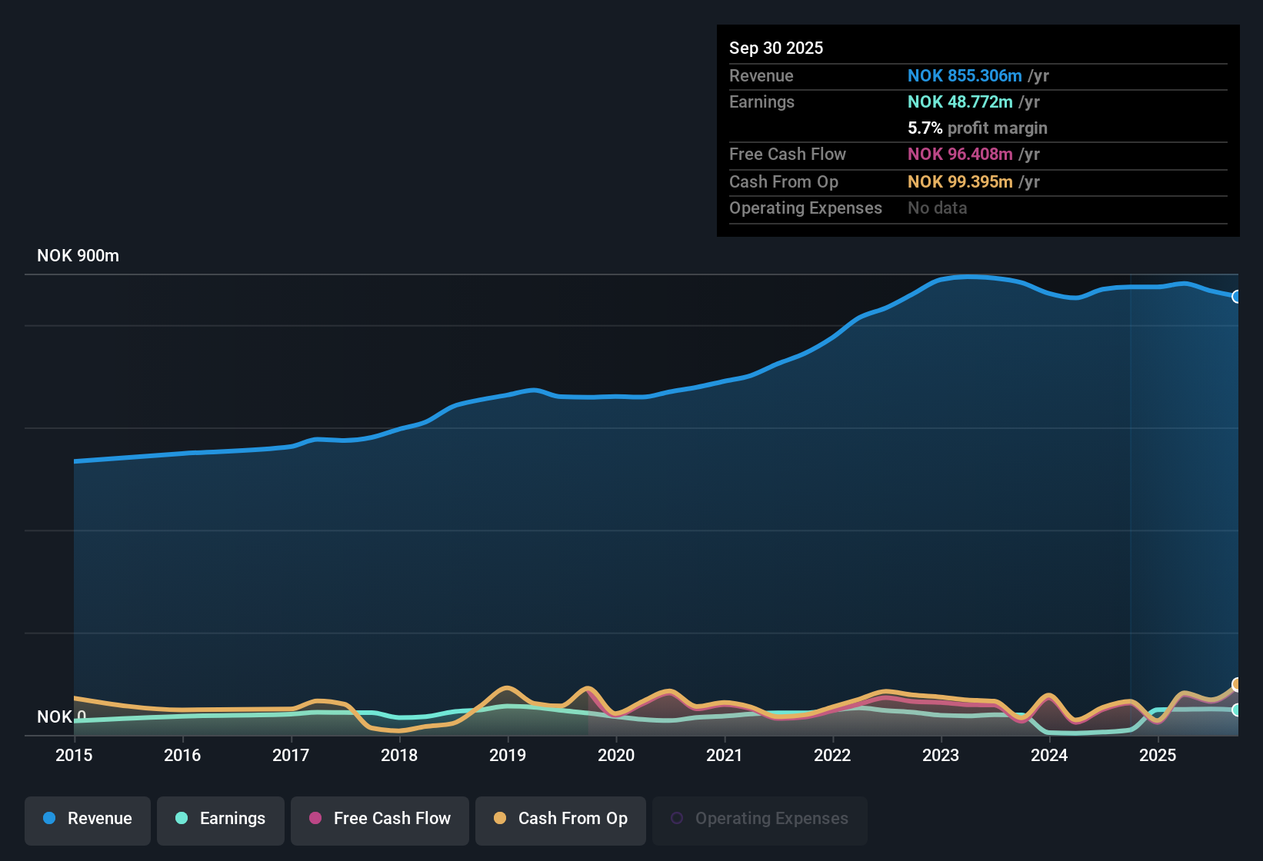The height and width of the screenshot is (861, 1263).
Task: Click the pink Free Cash Flow dot icon
Action: point(315,819)
